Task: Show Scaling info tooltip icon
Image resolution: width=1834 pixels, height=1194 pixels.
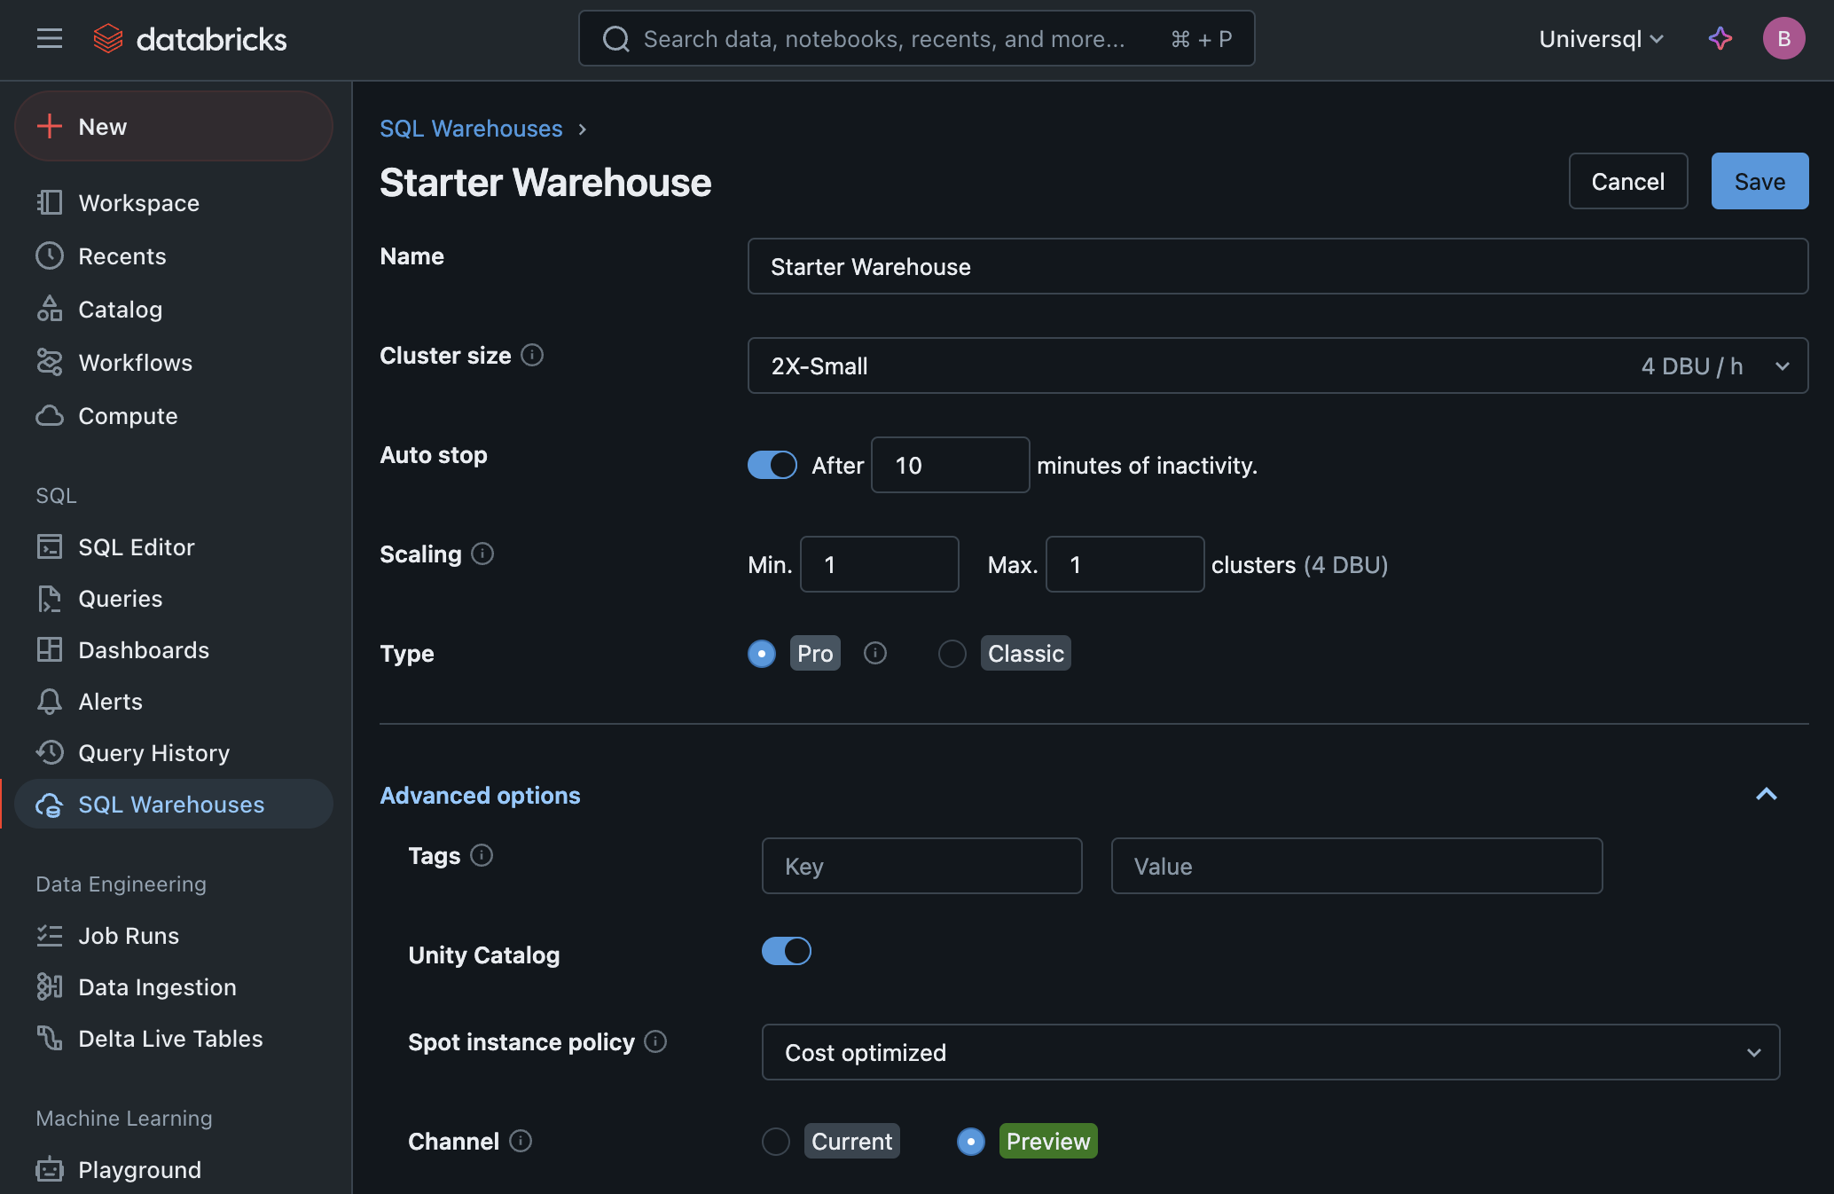Action: pos(482,554)
